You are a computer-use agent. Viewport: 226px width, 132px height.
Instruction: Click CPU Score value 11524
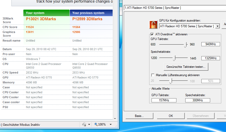30,27
